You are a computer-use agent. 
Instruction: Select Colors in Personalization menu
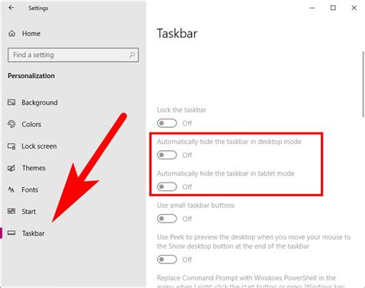[x=32, y=124]
